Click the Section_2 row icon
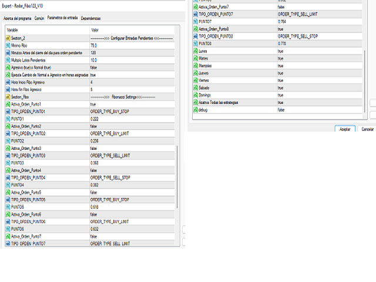Viewport: 376px width, 282px height. tap(8, 38)
